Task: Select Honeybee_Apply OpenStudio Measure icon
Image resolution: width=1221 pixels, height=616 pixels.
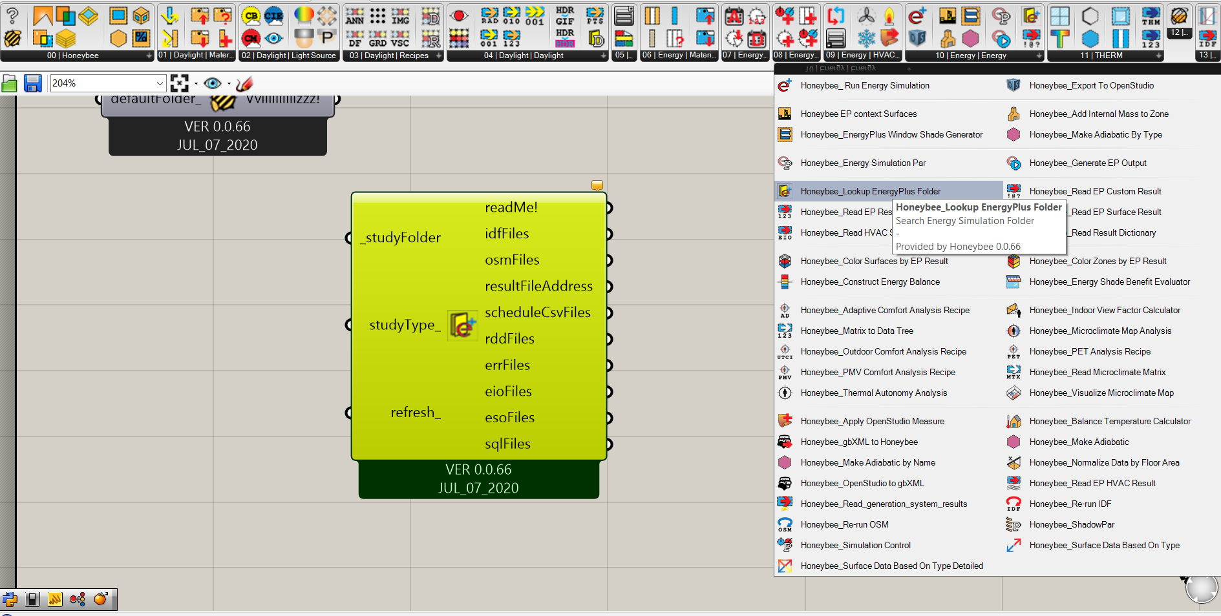Action: point(785,421)
